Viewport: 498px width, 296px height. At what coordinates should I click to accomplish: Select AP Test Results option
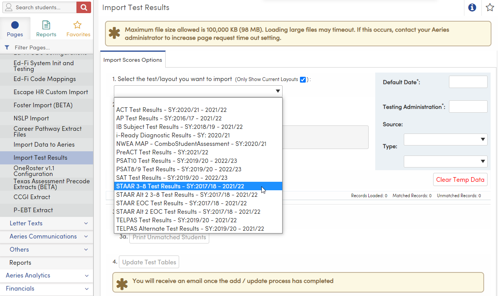(198, 118)
